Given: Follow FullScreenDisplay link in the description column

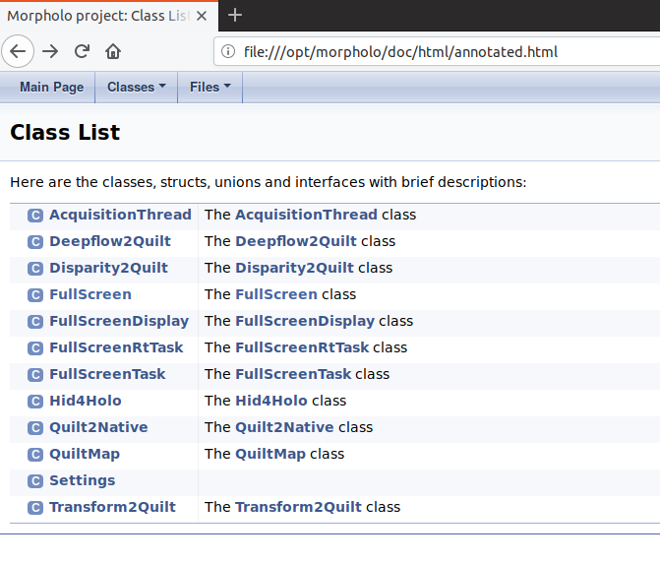Looking at the screenshot, I should point(305,321).
